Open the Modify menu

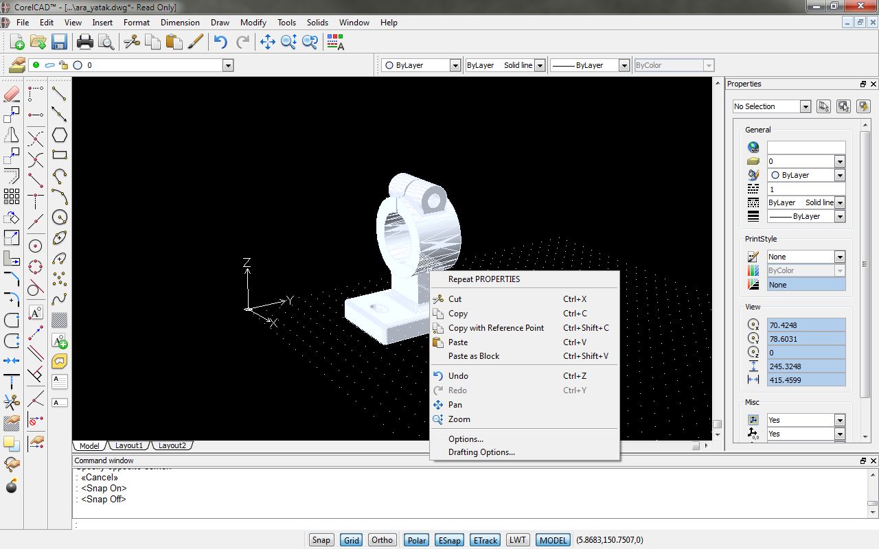click(x=253, y=23)
